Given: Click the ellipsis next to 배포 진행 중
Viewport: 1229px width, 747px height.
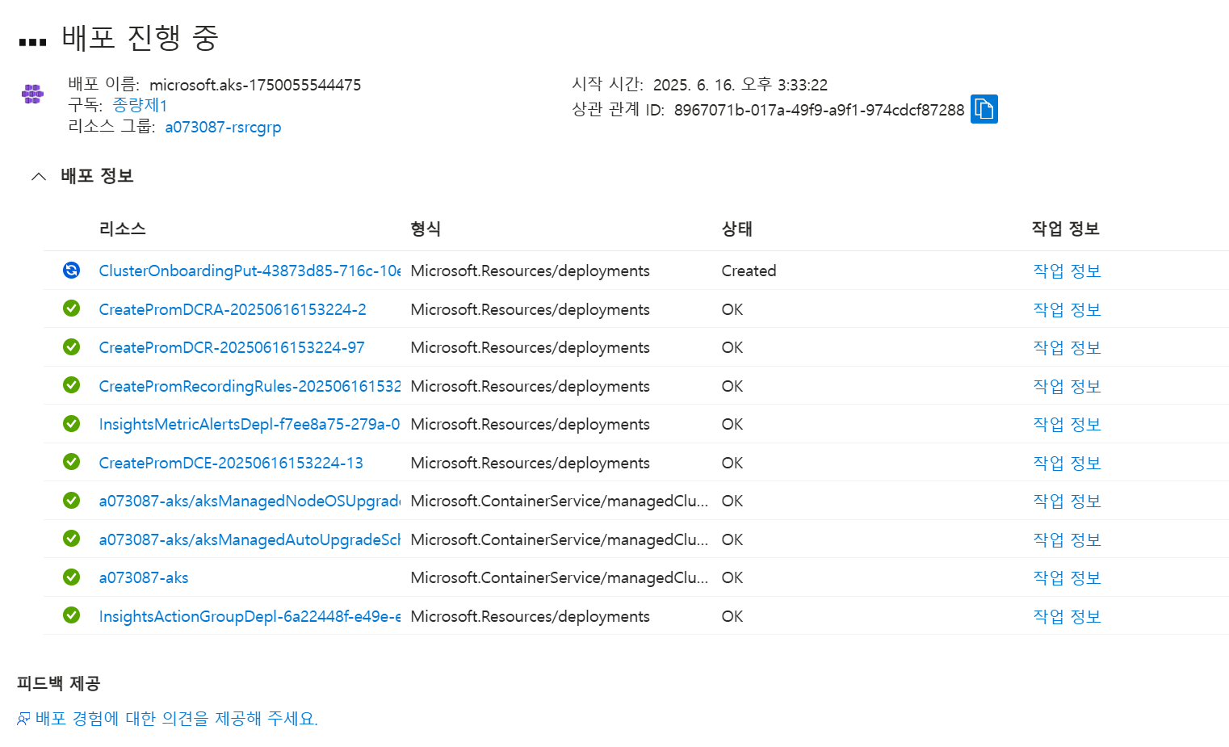Looking at the screenshot, I should pyautogui.click(x=32, y=42).
